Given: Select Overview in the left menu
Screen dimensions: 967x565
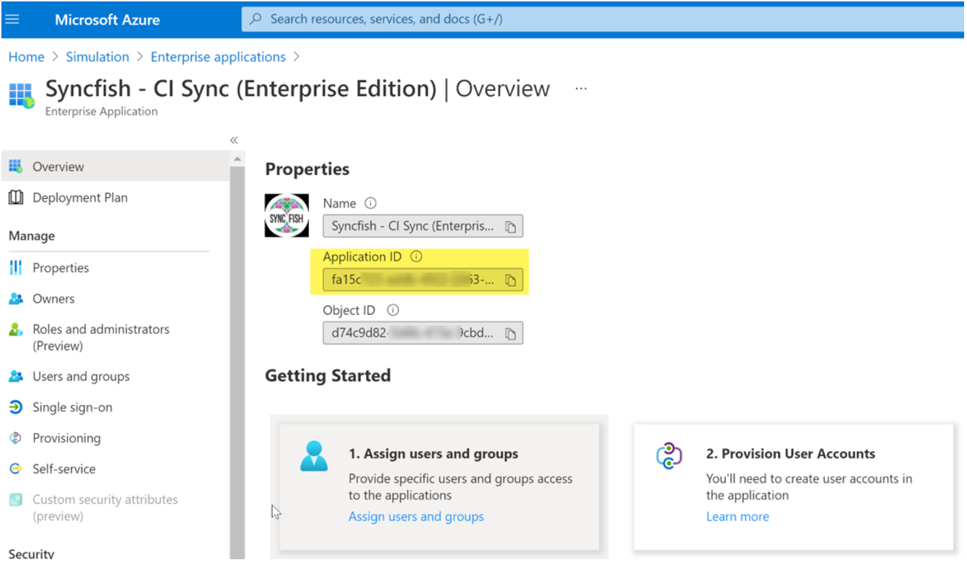Looking at the screenshot, I should tap(115, 166).
